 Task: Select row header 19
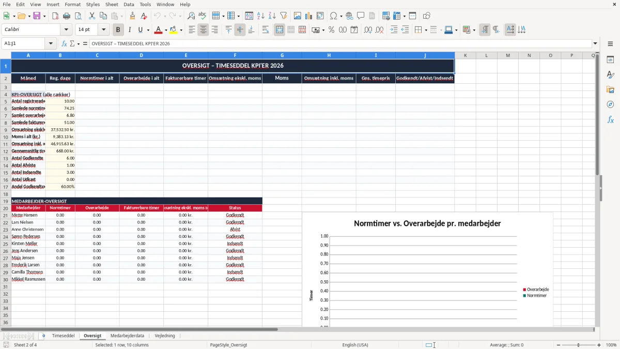[x=5, y=201]
